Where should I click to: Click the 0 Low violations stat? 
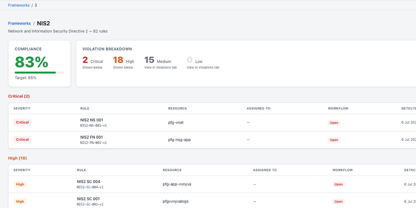[195, 60]
